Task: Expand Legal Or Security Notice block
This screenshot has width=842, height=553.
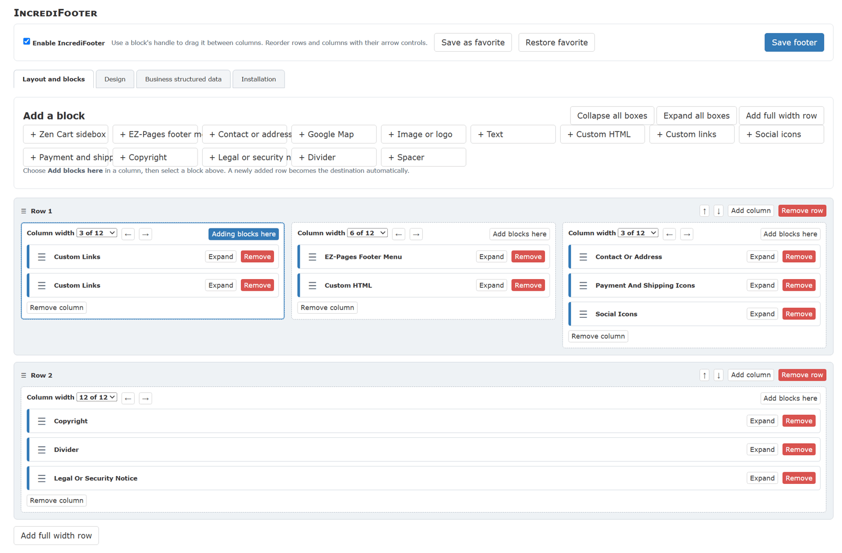Action: pos(762,478)
